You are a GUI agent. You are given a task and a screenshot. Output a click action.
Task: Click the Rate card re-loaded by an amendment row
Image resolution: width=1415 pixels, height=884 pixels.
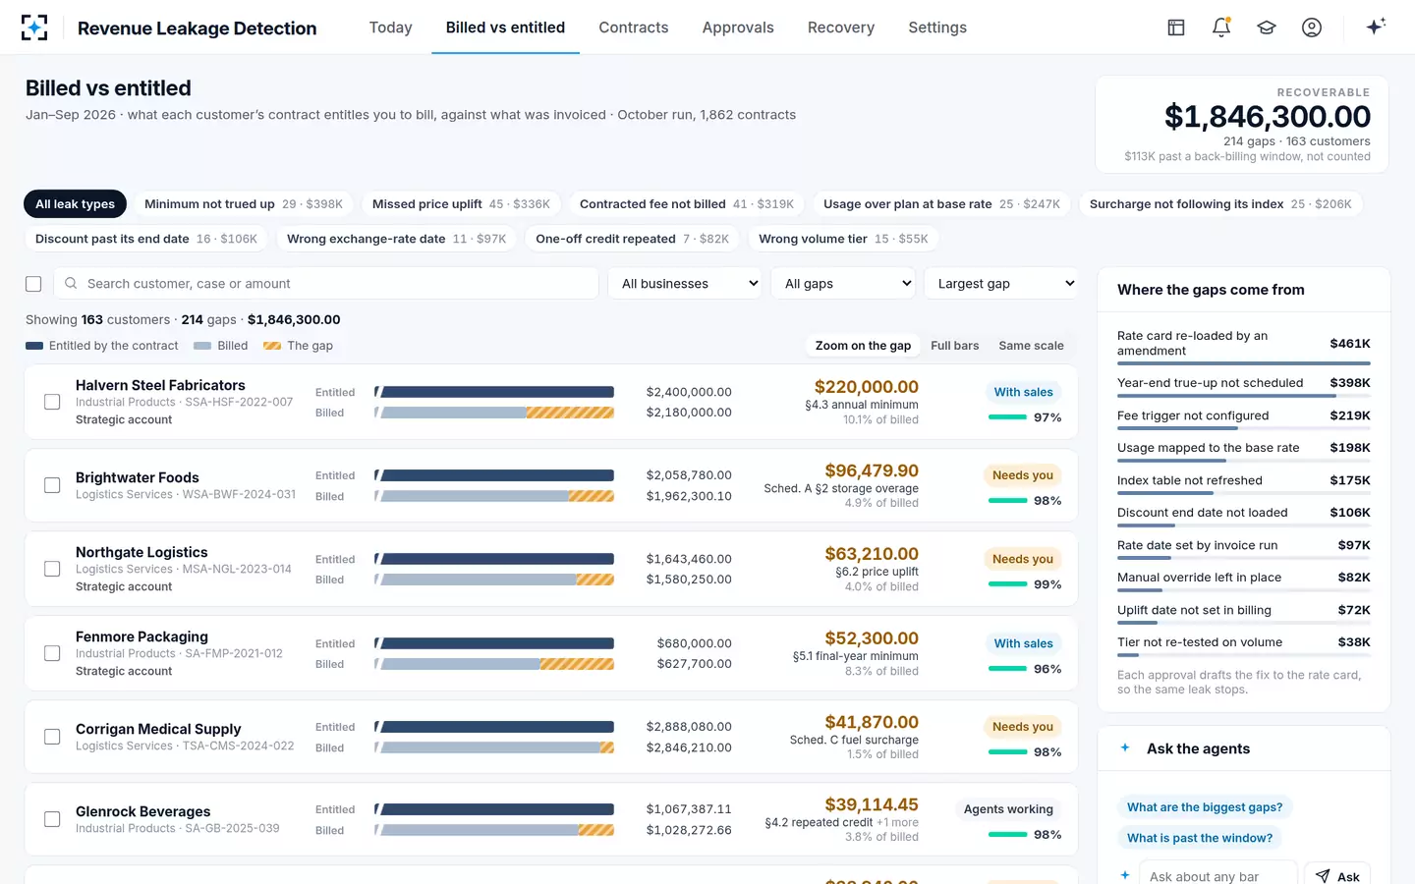click(x=1244, y=348)
